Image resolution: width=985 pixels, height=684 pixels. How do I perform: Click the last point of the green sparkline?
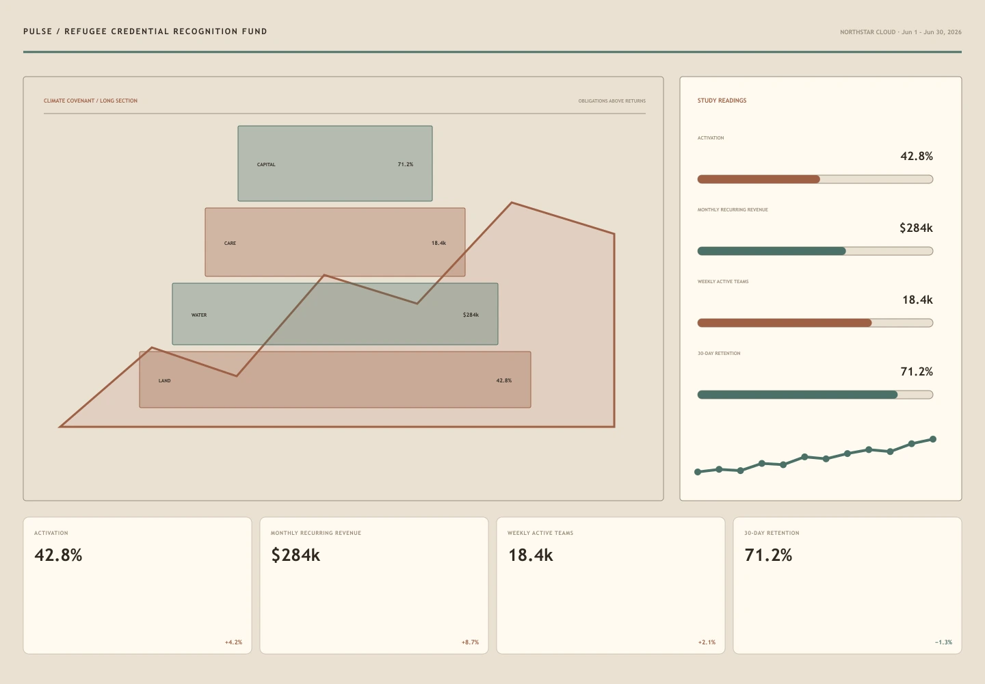point(933,439)
